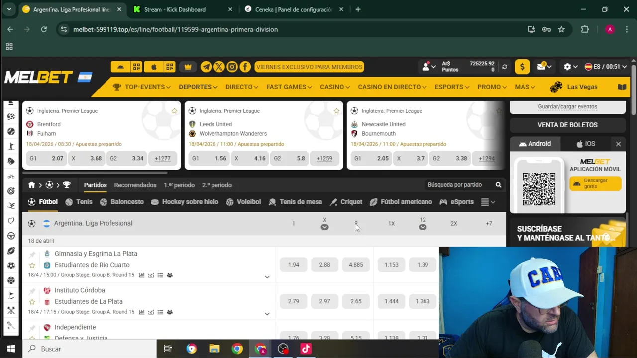This screenshot has width=637, height=358.
Task: Expand the Gimnasia match markets chevron
Action: point(267,277)
